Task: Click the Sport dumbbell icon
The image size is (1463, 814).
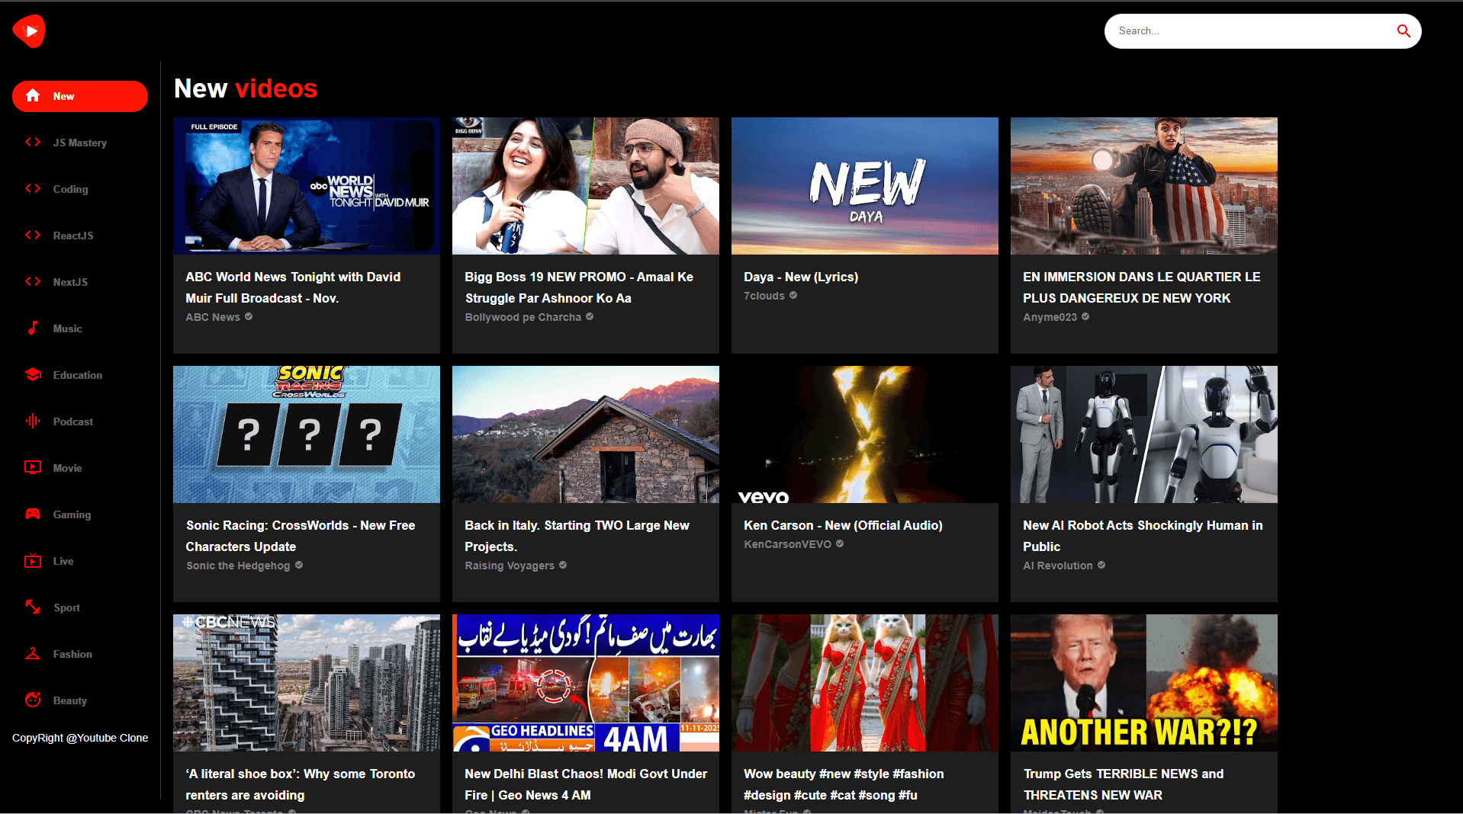Action: pos(33,607)
